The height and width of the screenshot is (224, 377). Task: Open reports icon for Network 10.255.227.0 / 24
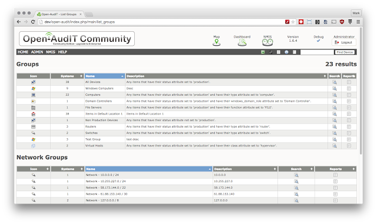pyautogui.click(x=335, y=182)
